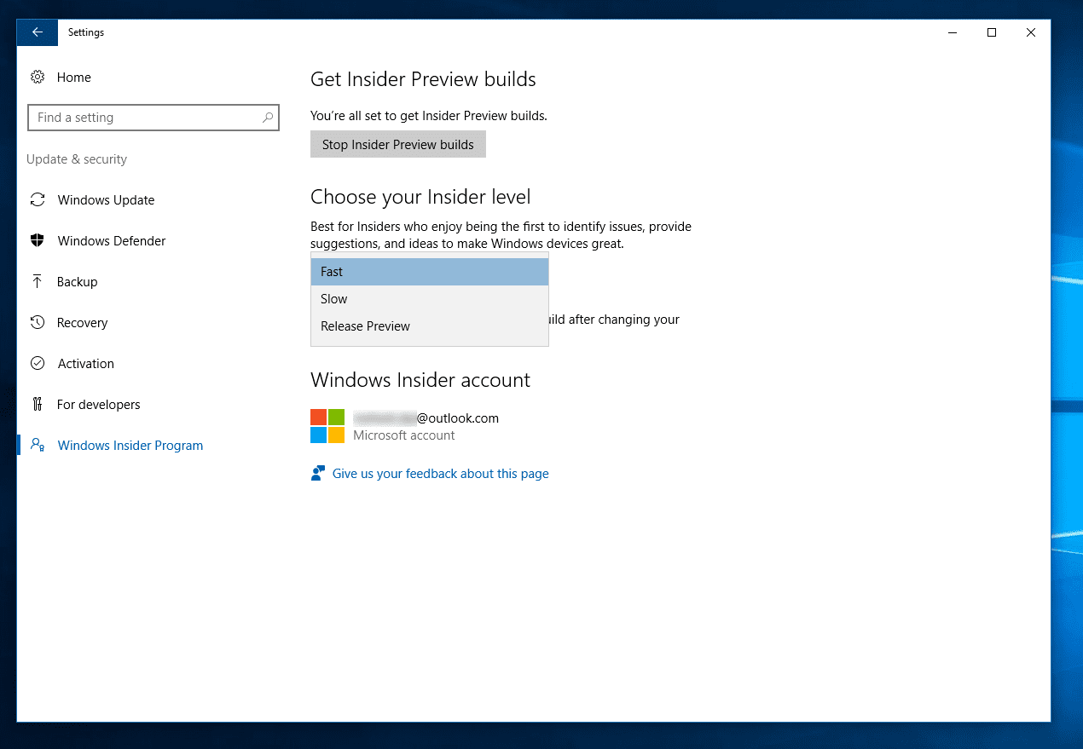Screen dimensions: 1083x749
Task: Click the search magnifier icon
Action: (x=268, y=118)
